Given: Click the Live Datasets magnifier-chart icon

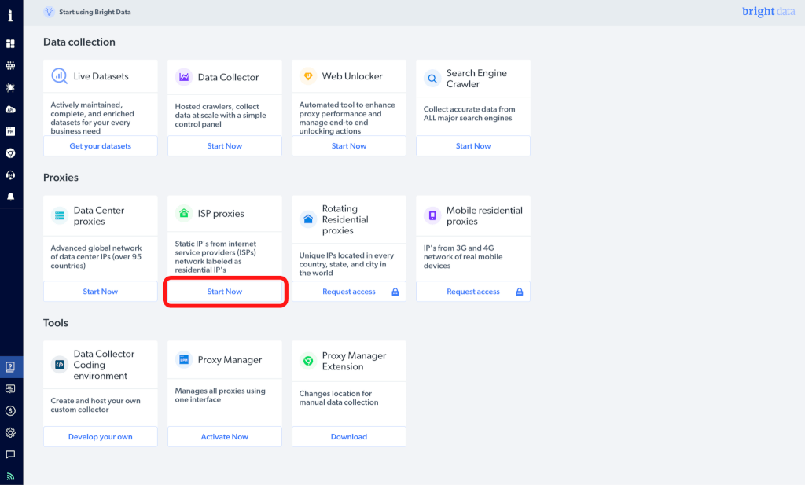Looking at the screenshot, I should point(60,76).
